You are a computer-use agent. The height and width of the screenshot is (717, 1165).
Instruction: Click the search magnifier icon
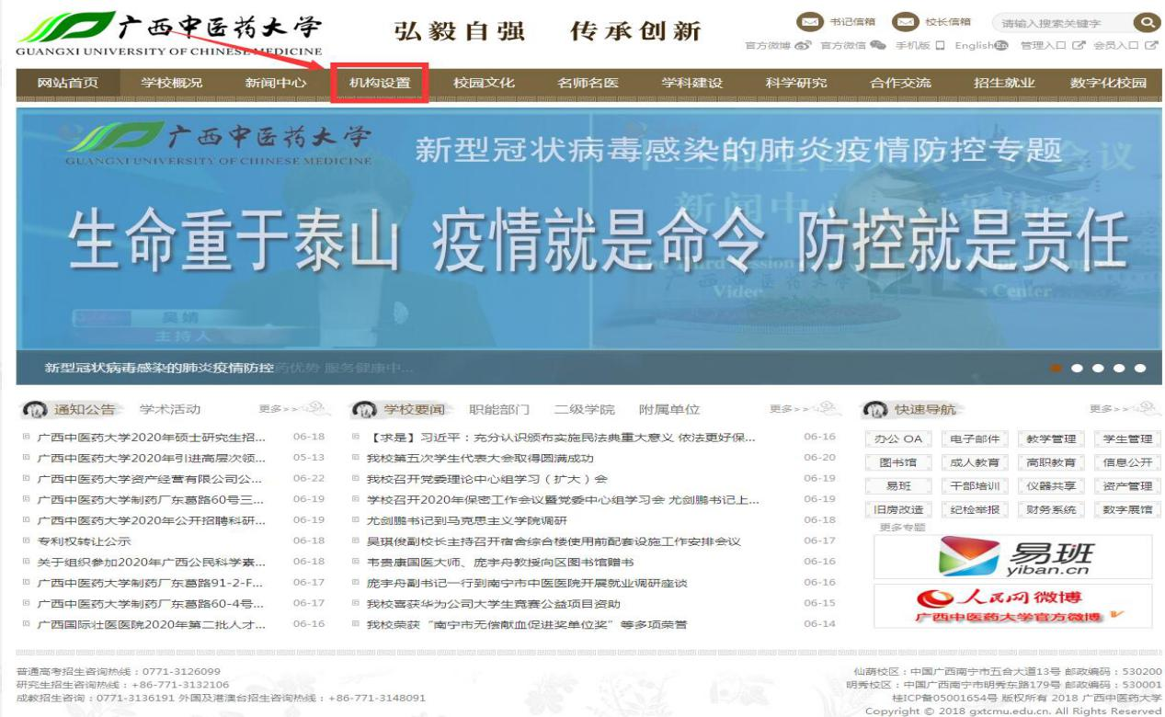(1145, 22)
